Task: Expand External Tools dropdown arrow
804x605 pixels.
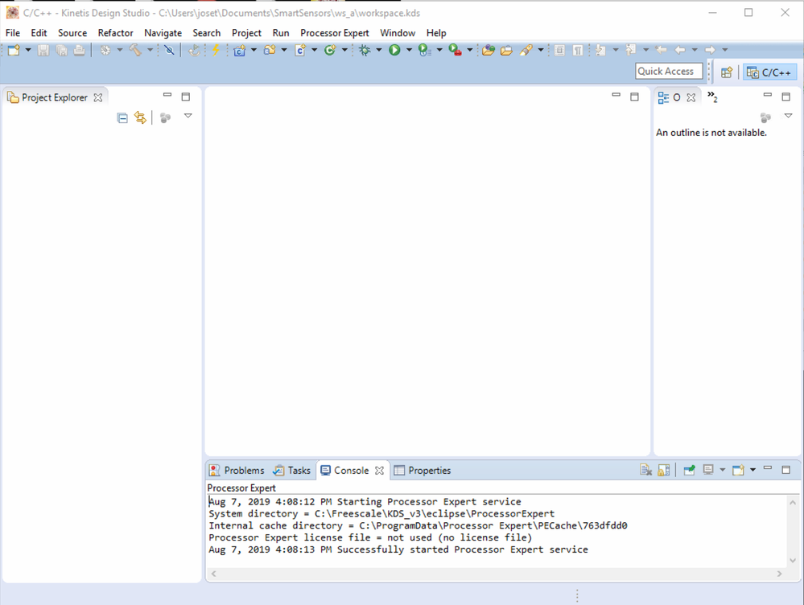Action: 469,50
